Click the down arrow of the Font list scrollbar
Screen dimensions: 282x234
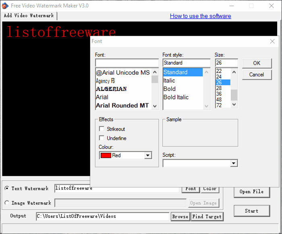click(155, 106)
